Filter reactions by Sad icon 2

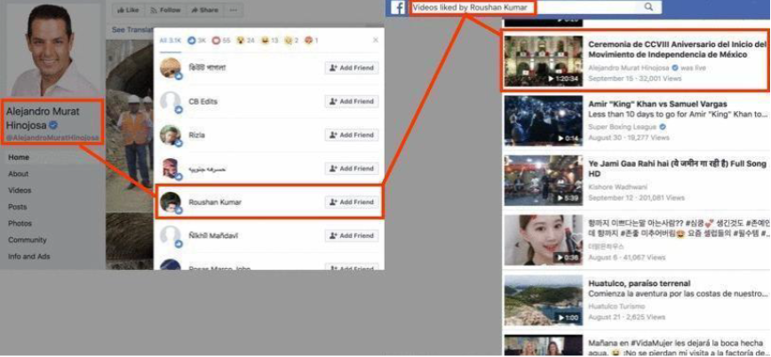tap(290, 40)
